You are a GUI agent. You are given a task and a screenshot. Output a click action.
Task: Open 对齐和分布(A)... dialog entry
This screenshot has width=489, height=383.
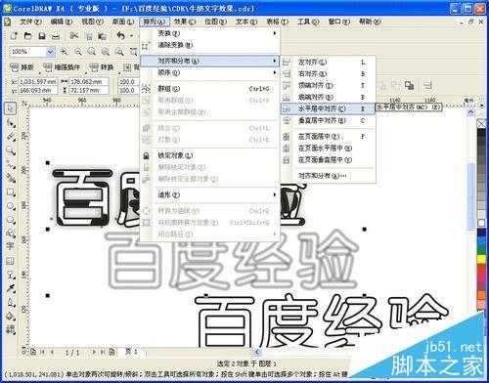click(328, 176)
